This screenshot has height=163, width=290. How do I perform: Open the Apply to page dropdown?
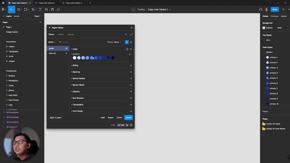pos(55,118)
